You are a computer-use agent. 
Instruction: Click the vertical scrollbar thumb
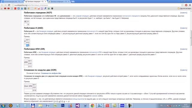point(191,38)
